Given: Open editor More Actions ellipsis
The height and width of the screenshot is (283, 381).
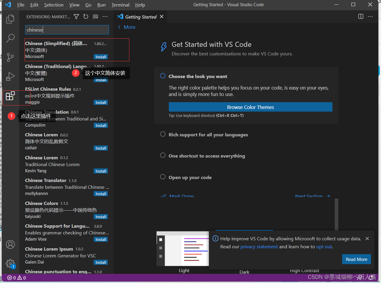Looking at the screenshot, I should pos(370,16).
